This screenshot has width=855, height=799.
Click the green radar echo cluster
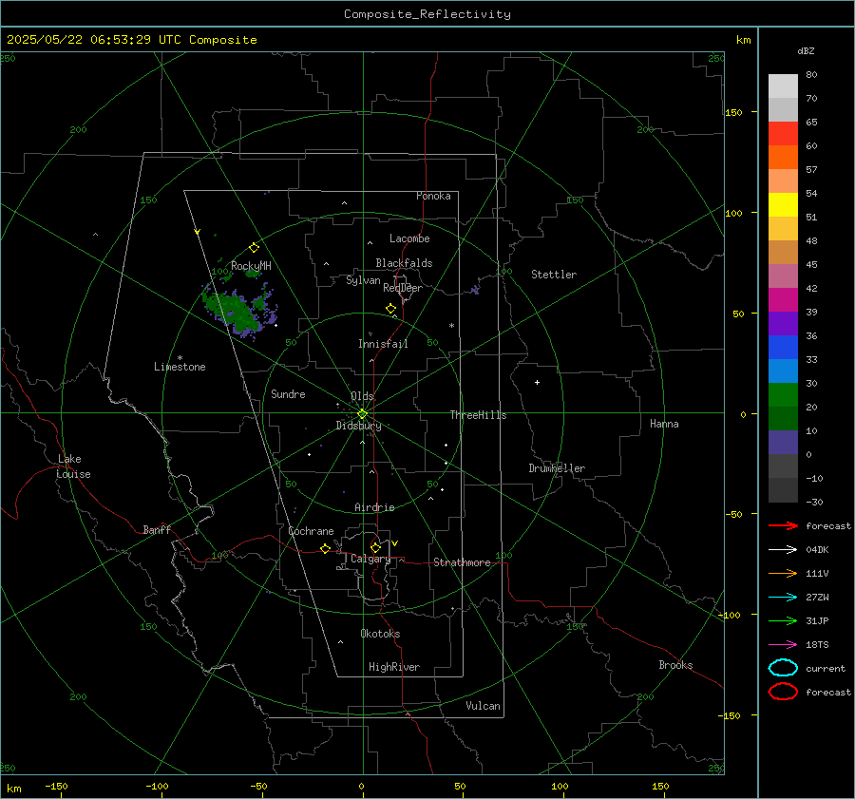tap(240, 311)
